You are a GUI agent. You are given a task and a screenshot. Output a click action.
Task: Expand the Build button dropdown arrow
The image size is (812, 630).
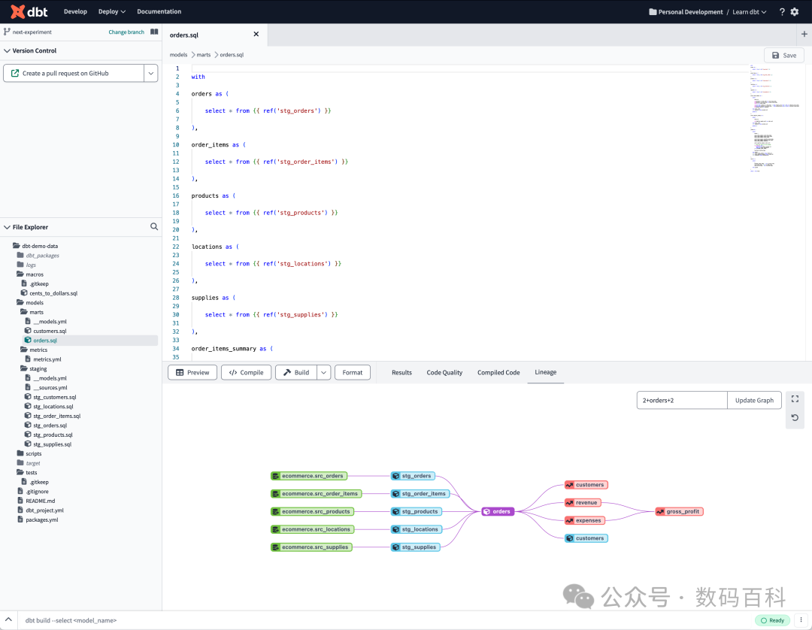coord(323,372)
